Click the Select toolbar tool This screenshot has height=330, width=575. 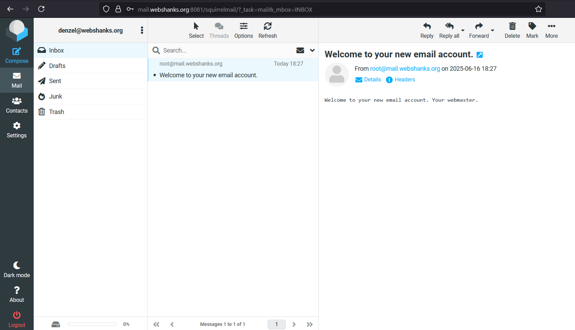pos(196,30)
